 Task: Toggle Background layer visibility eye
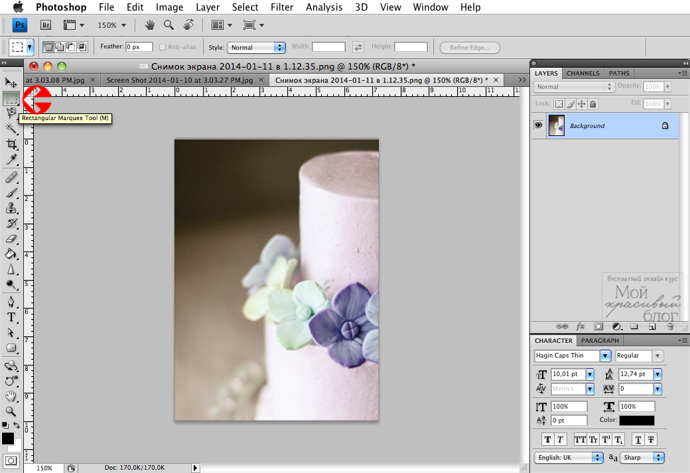coord(539,125)
